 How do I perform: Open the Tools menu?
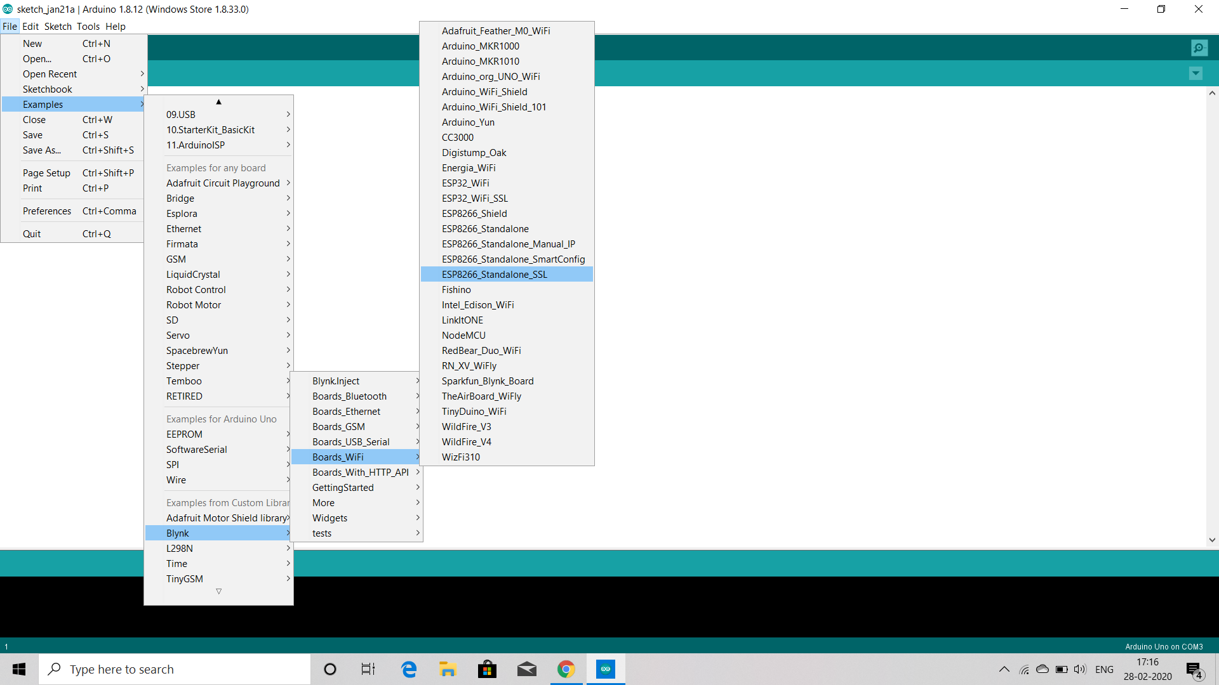88,27
